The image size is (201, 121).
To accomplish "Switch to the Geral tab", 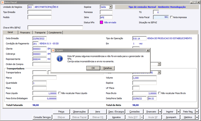I will (10, 32).
